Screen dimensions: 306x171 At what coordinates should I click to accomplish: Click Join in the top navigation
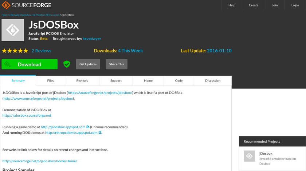tap(275, 5)
